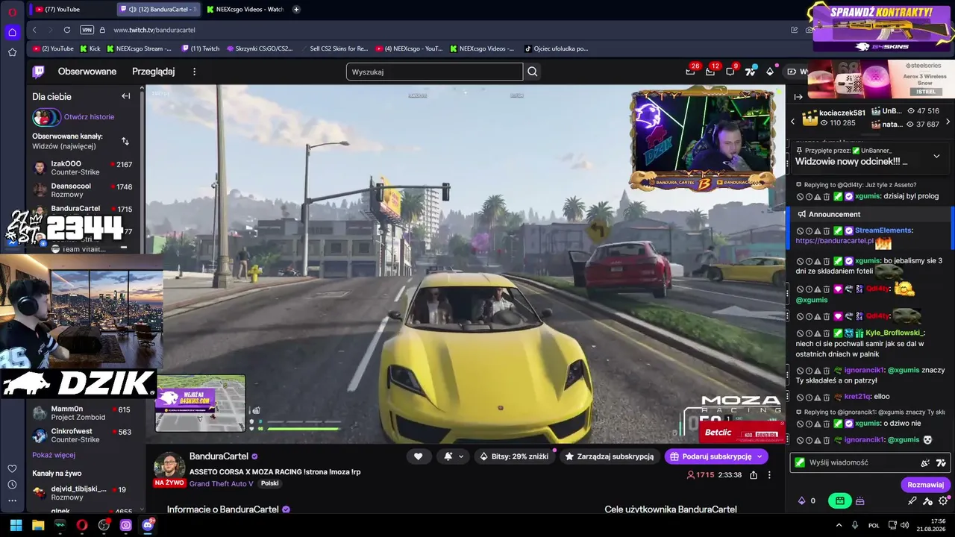955x537 pixels.
Task: Open the Kick bookmark
Action: [90, 48]
